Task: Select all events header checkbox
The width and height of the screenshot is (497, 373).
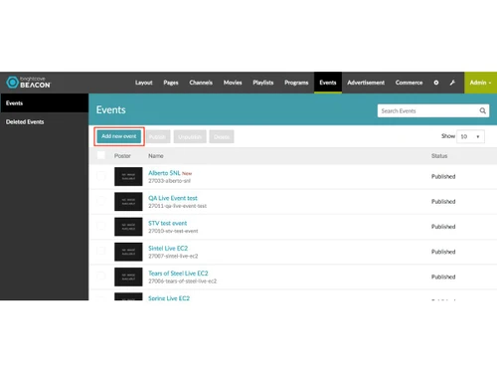Action: pos(101,155)
